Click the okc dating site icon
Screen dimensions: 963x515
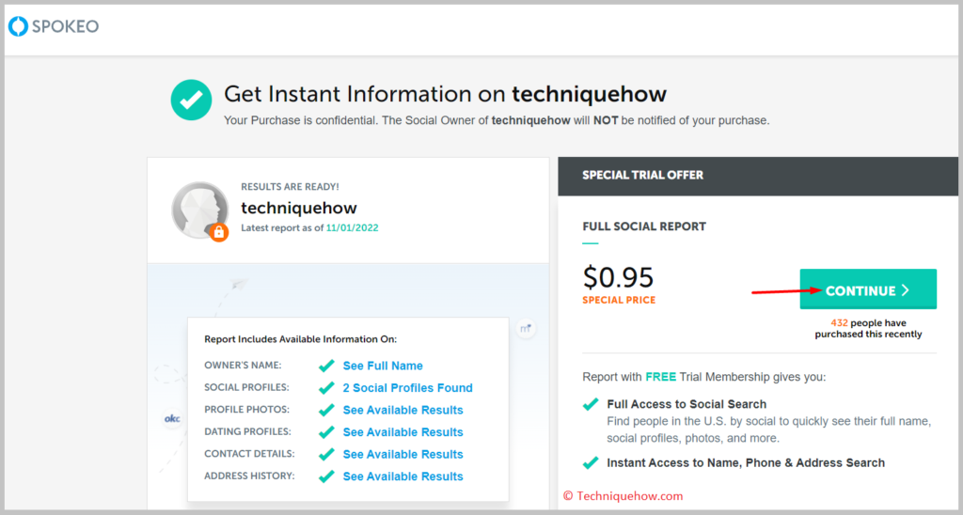171,419
